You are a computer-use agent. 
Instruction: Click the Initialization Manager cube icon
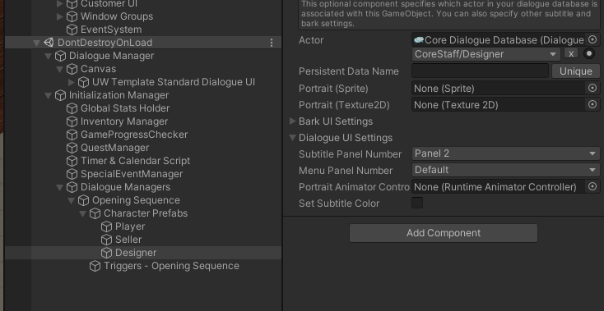60,95
